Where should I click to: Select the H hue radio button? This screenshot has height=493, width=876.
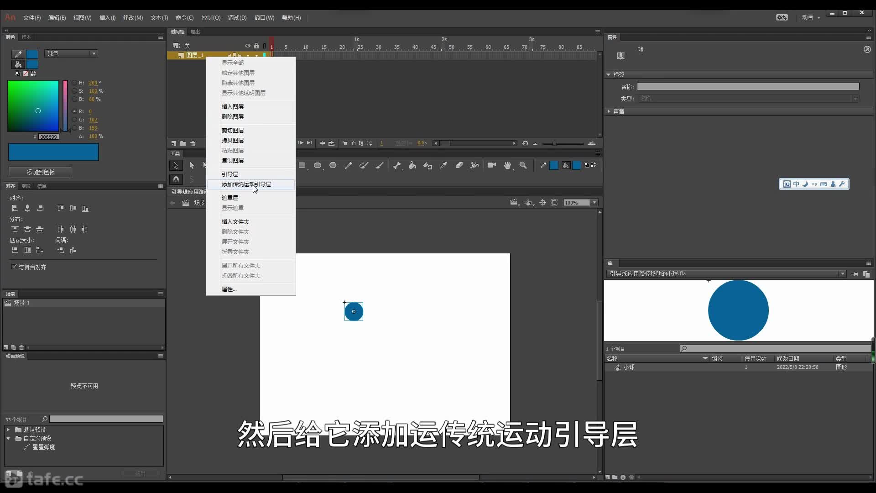click(x=74, y=83)
